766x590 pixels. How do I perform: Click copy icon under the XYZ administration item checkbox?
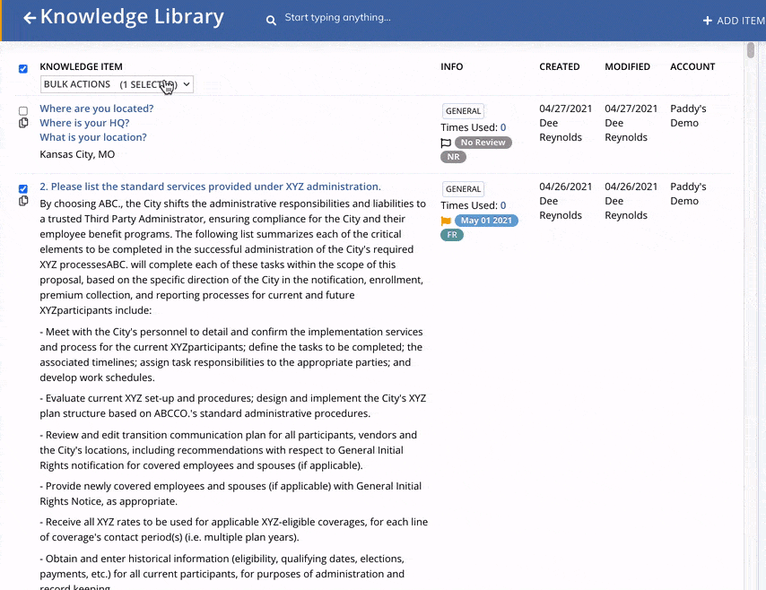tap(23, 201)
